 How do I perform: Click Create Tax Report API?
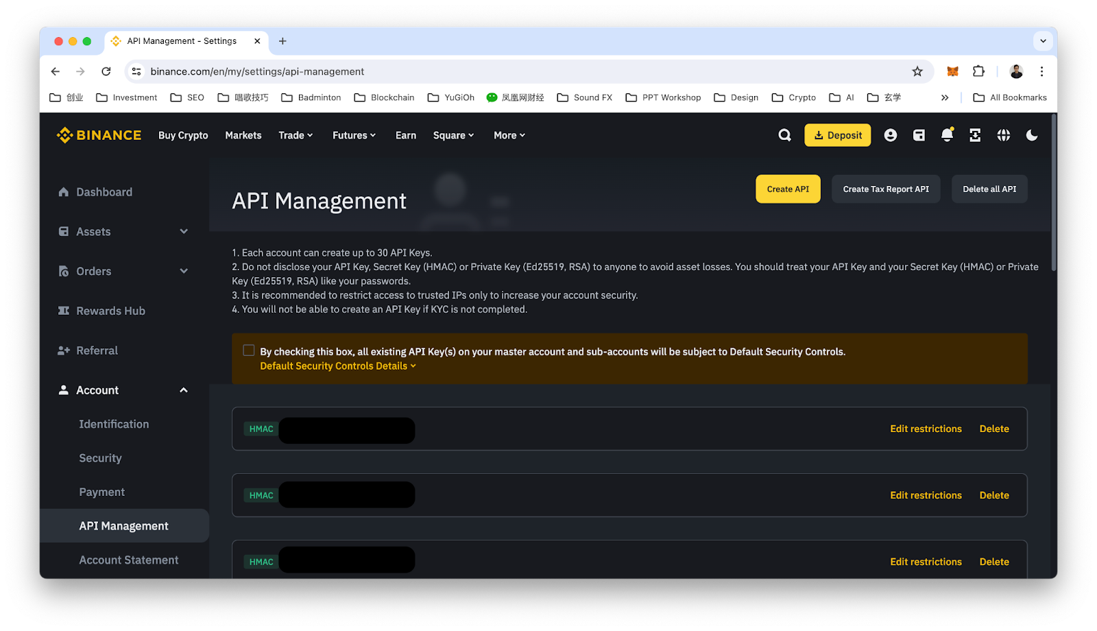click(x=886, y=189)
